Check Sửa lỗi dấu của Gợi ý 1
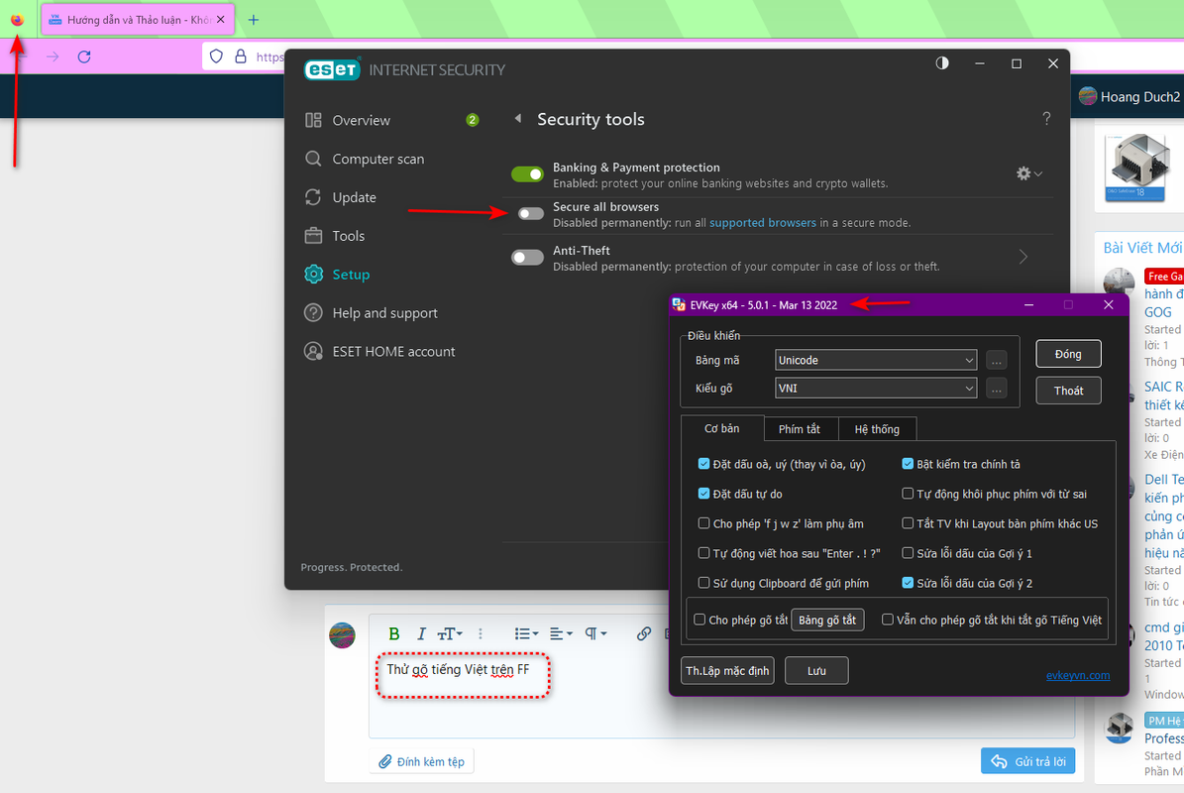The image size is (1184, 793). click(x=908, y=553)
